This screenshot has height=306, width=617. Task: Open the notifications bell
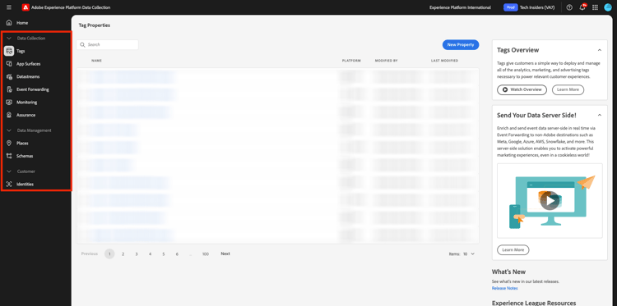tap(582, 7)
